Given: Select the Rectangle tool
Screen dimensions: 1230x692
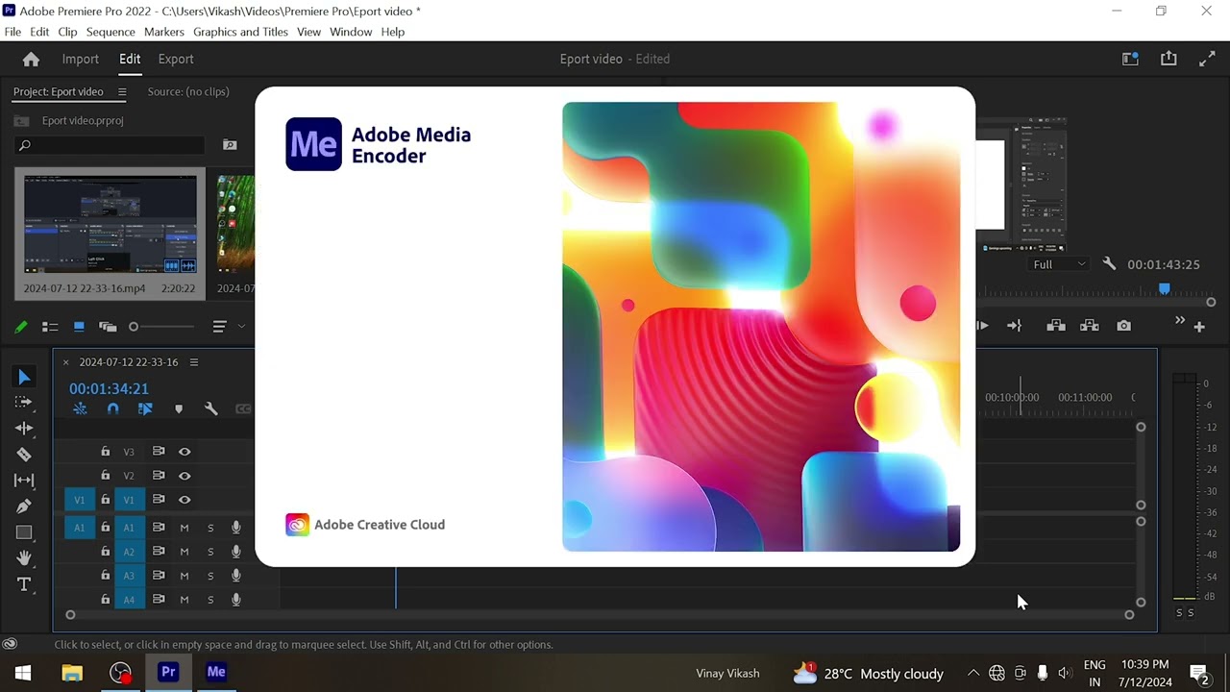Looking at the screenshot, I should coord(24,531).
